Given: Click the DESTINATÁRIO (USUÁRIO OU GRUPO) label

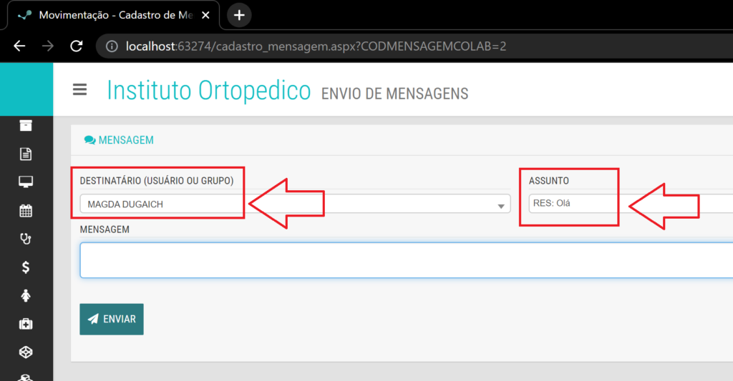Looking at the screenshot, I should click(x=157, y=181).
